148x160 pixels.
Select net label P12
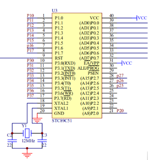pos(30,26)
